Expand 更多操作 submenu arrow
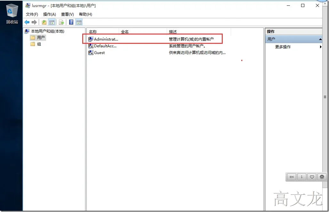 [321, 47]
